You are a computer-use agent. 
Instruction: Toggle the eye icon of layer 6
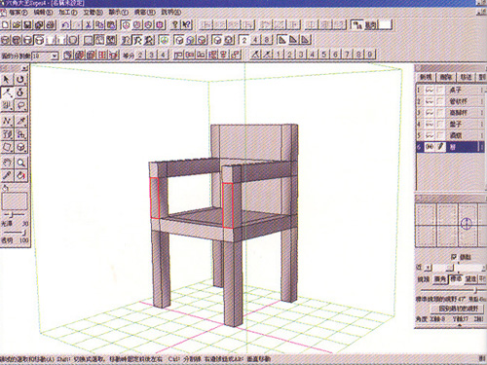(x=430, y=147)
